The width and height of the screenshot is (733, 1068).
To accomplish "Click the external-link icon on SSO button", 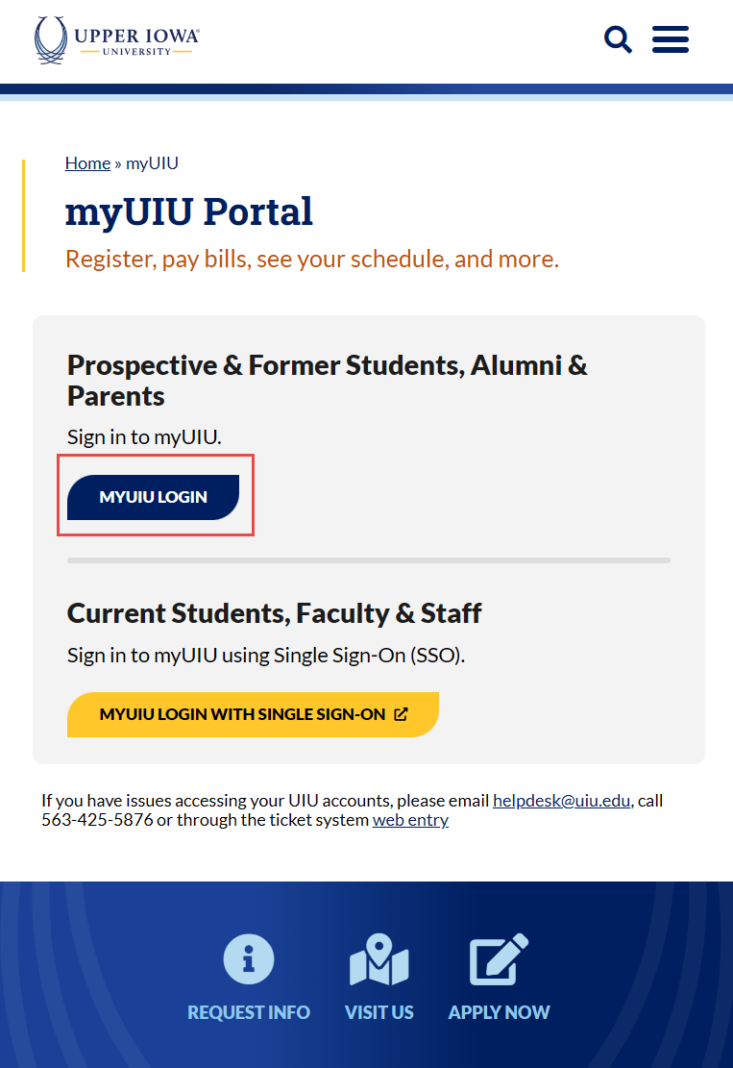I will click(401, 714).
